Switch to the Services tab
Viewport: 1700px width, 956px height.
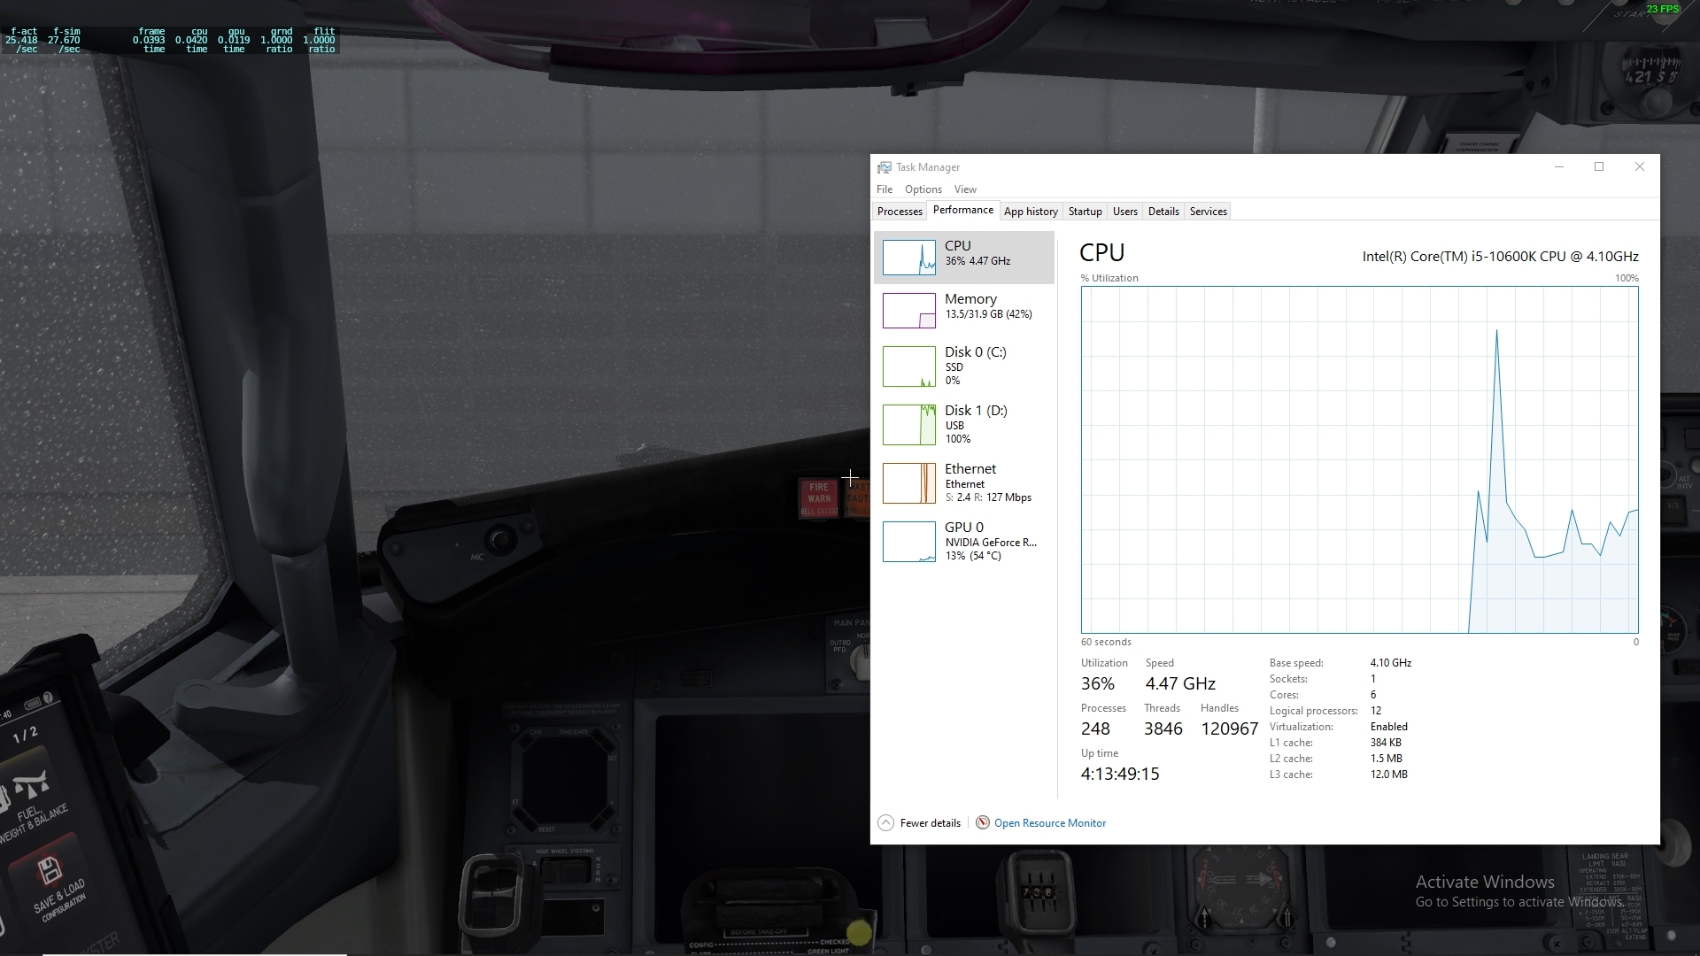[1208, 212]
